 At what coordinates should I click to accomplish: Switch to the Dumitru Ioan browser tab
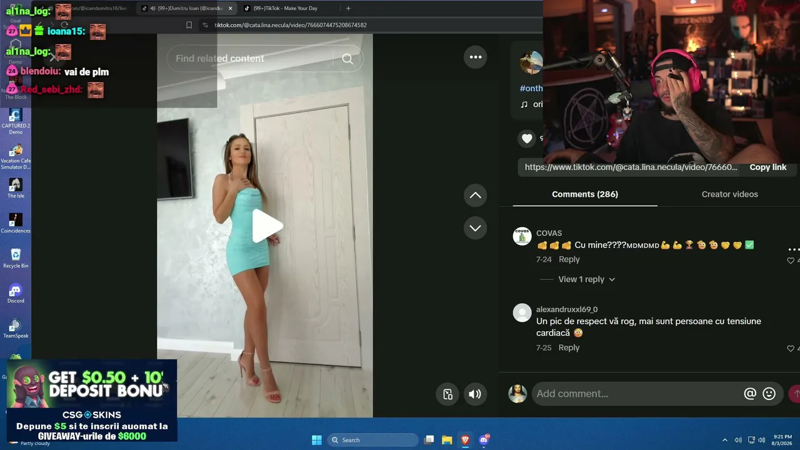tap(186, 8)
